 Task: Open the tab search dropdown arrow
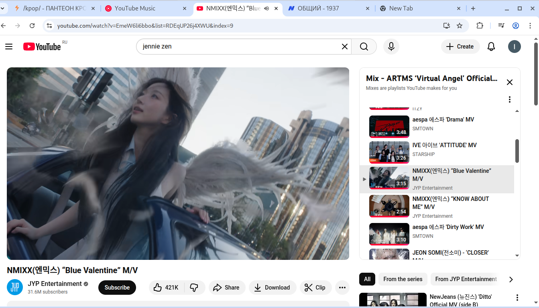[3, 8]
